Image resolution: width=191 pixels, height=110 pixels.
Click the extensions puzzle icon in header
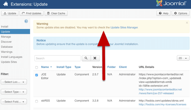(x=5, y=4)
